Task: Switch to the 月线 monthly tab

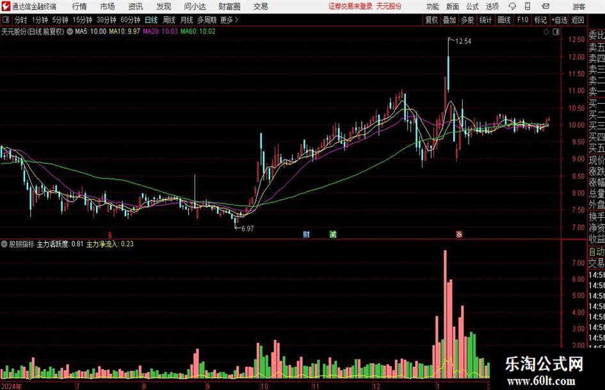Action: click(x=186, y=20)
